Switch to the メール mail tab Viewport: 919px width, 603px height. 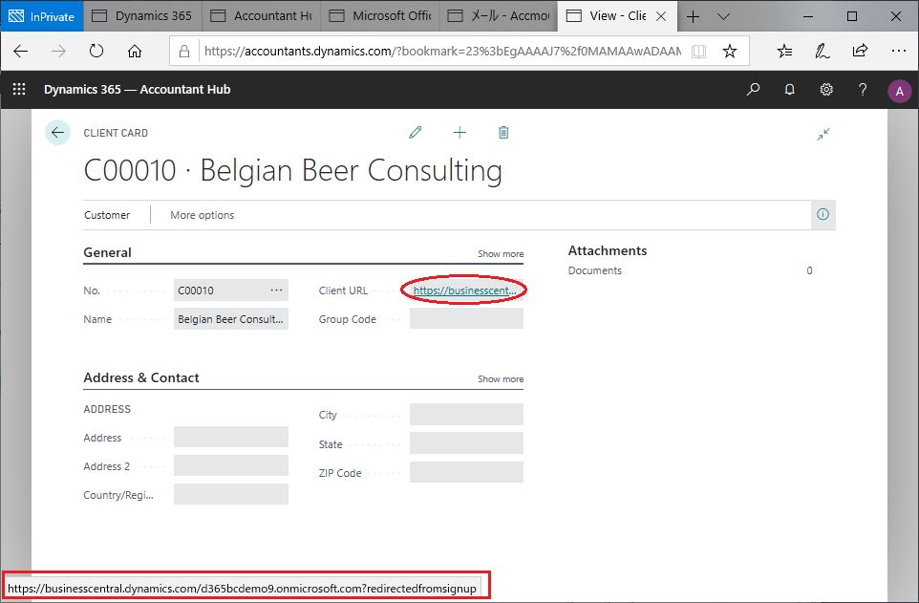498,16
